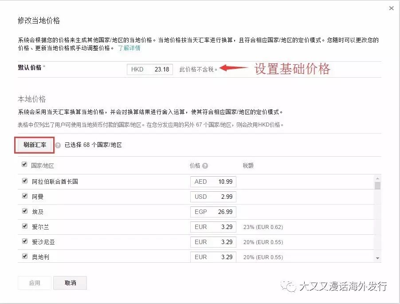Click the 取消 button

tap(70, 283)
